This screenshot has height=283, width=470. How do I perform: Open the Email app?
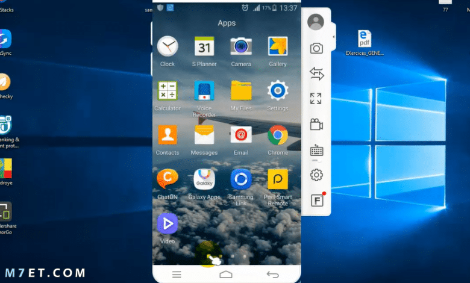pos(241,135)
